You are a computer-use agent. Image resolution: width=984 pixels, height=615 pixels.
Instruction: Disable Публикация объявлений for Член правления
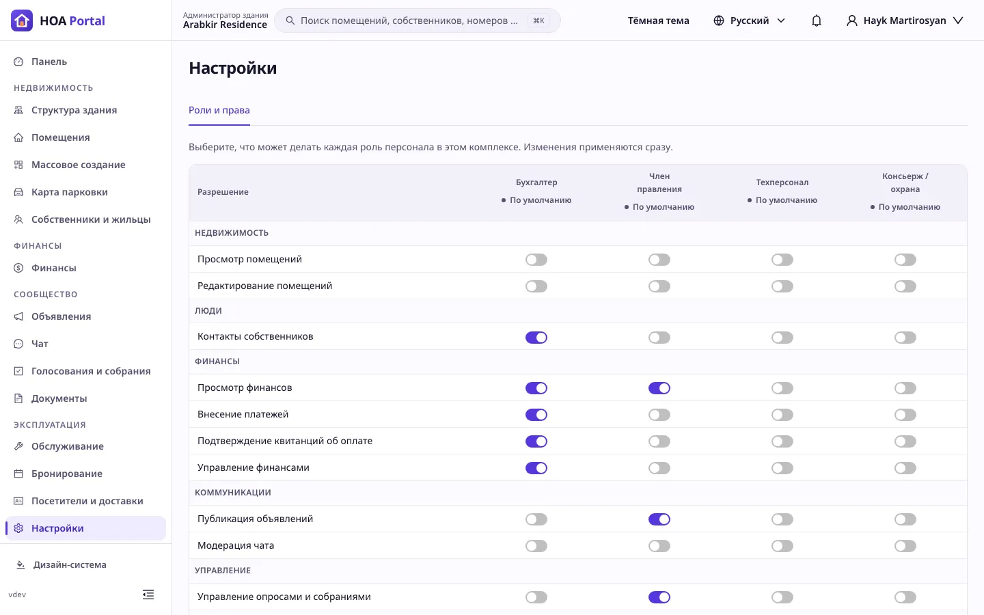[x=659, y=519]
